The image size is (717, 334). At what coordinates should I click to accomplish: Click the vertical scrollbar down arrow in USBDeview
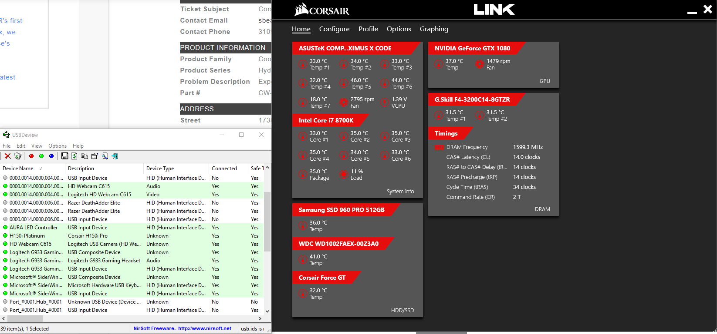267,311
